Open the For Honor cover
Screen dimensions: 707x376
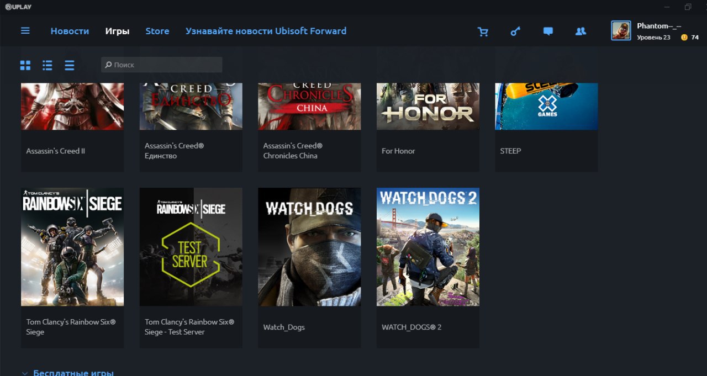coord(428,106)
